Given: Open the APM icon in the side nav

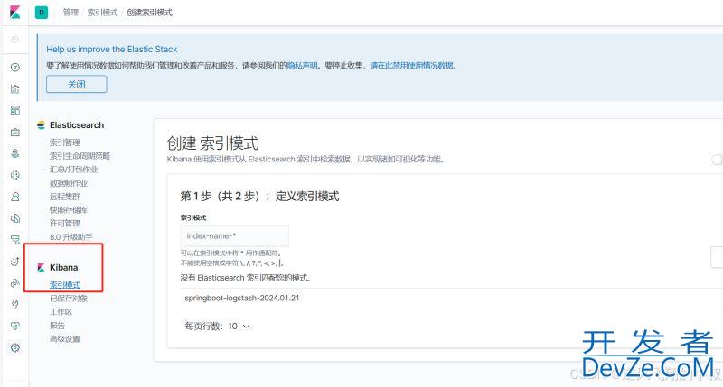Looking at the screenshot, I should (14, 240).
